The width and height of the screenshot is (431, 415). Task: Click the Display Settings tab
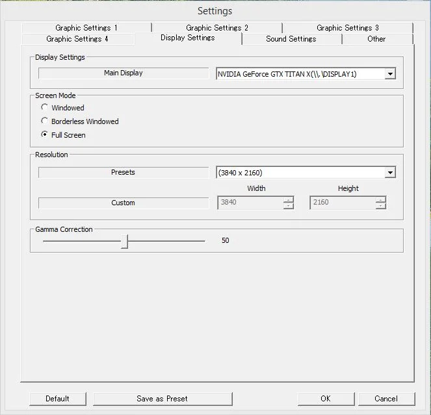pyautogui.click(x=188, y=38)
